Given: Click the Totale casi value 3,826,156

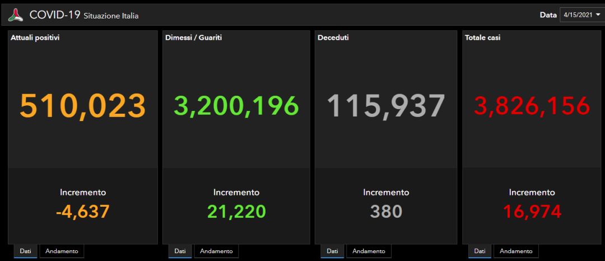Looking at the screenshot, I should point(532,106).
